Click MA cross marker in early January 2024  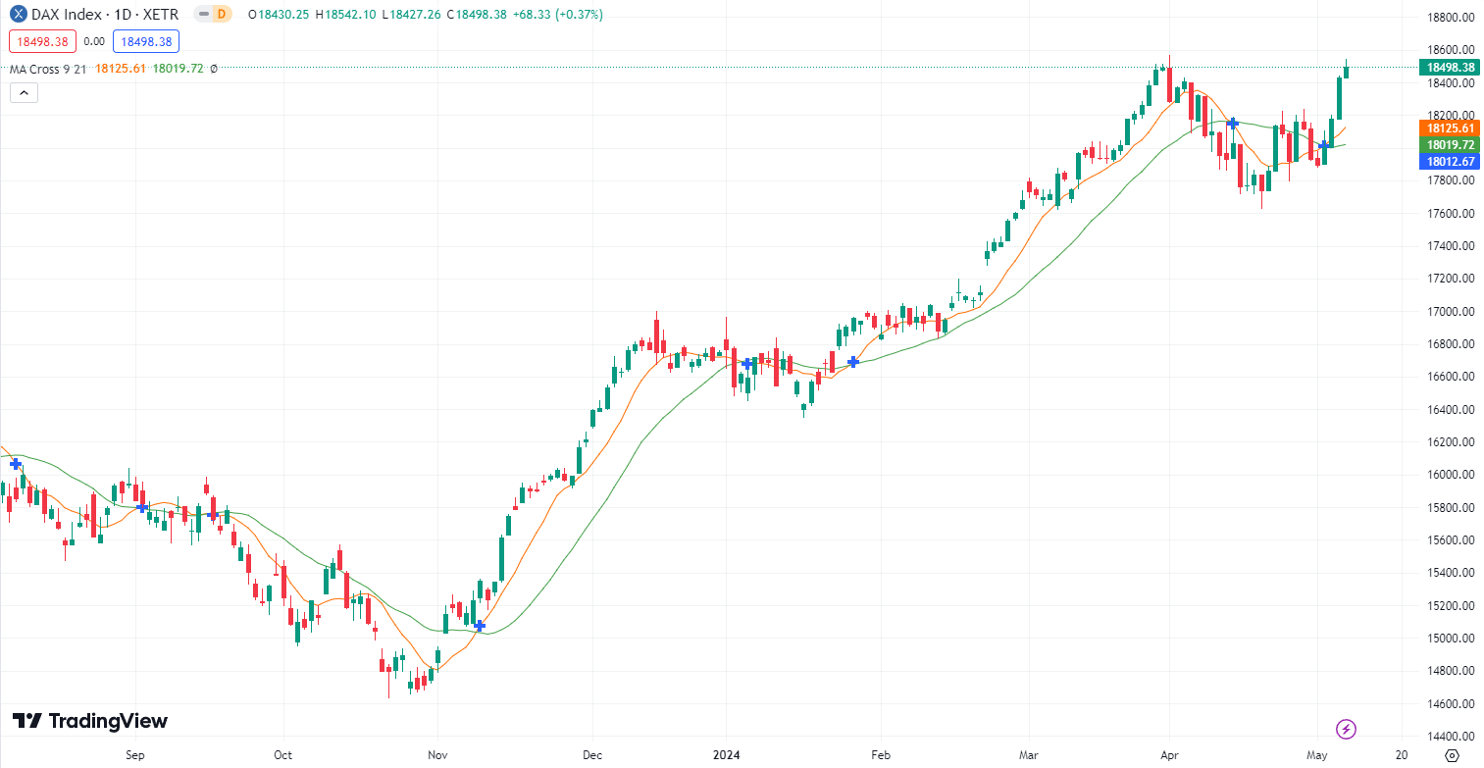[747, 363]
